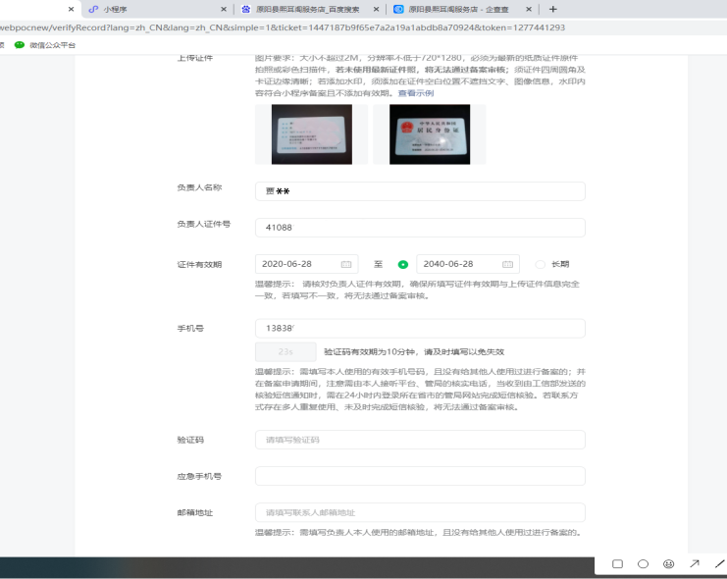Click the verification code countdown button
The width and height of the screenshot is (727, 579).
coord(286,351)
